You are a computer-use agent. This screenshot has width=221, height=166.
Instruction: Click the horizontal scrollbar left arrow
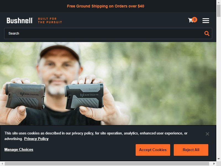(2, 164)
